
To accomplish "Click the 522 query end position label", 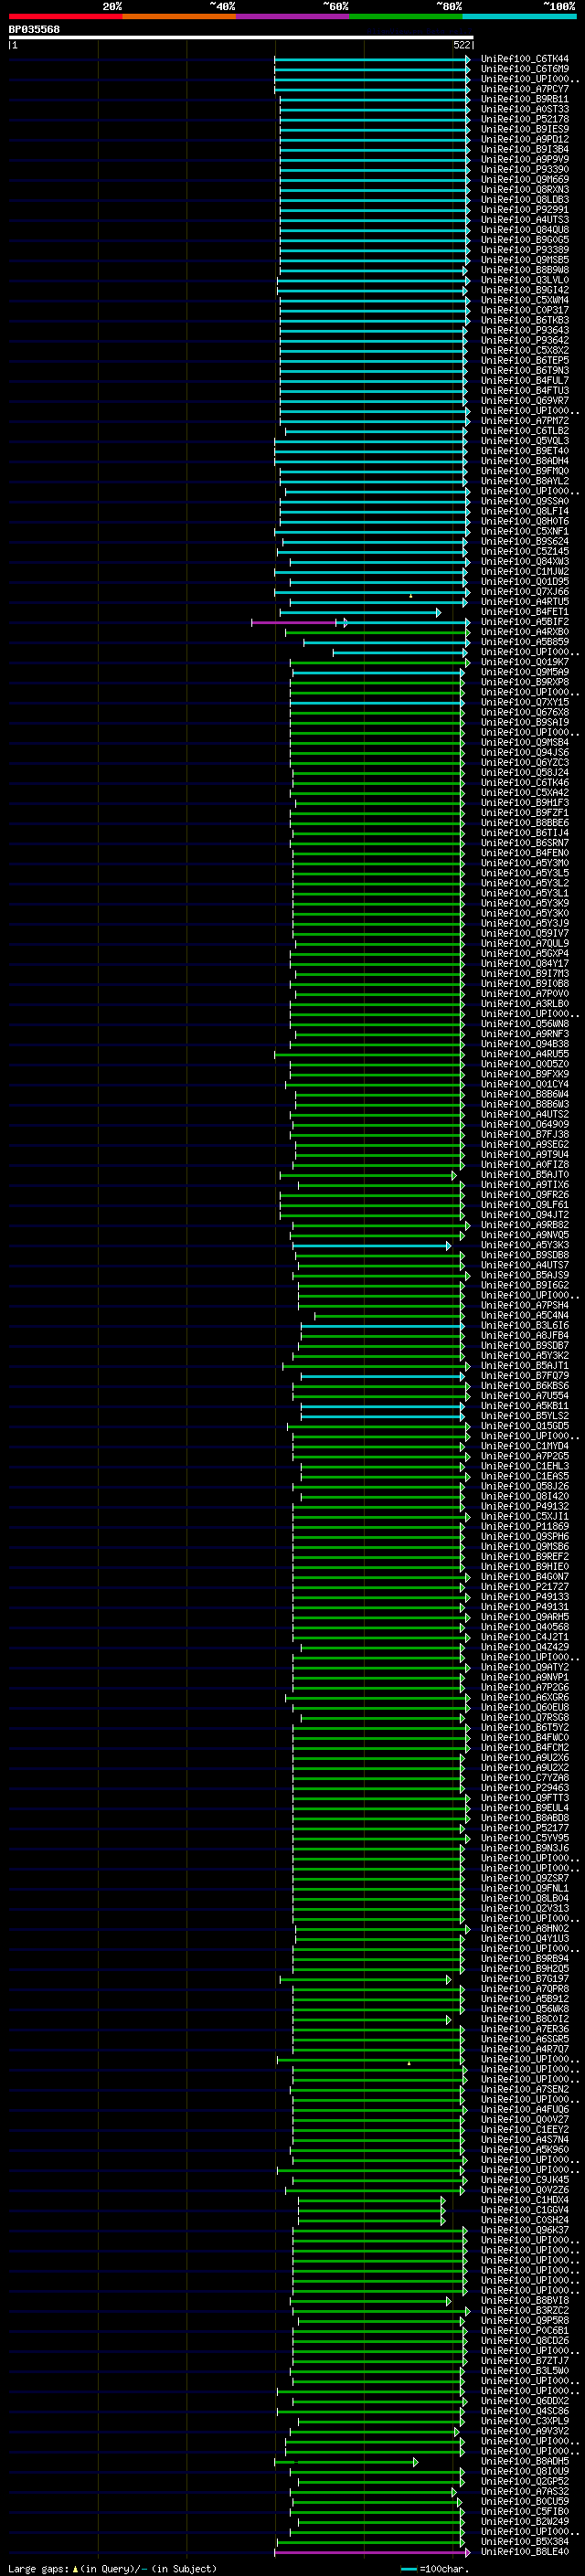I will pyautogui.click(x=462, y=45).
